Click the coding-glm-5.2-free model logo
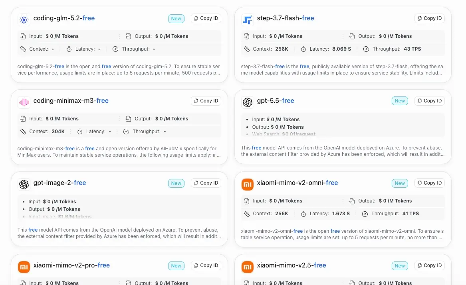Screen dimensions: 466x285 click(x=24, y=20)
